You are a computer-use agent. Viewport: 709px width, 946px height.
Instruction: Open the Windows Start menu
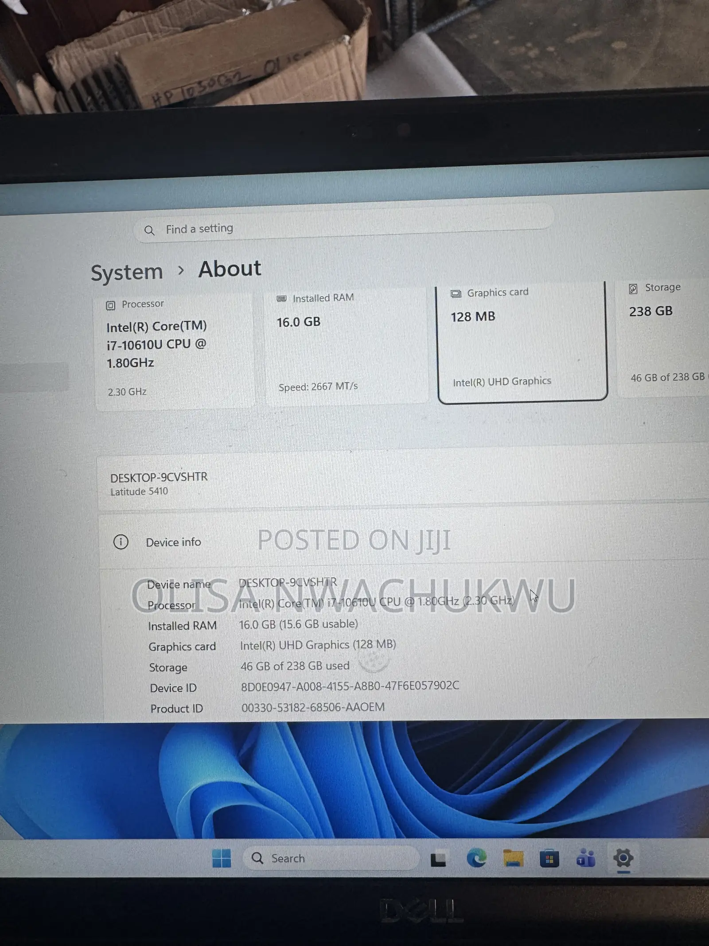click(222, 858)
